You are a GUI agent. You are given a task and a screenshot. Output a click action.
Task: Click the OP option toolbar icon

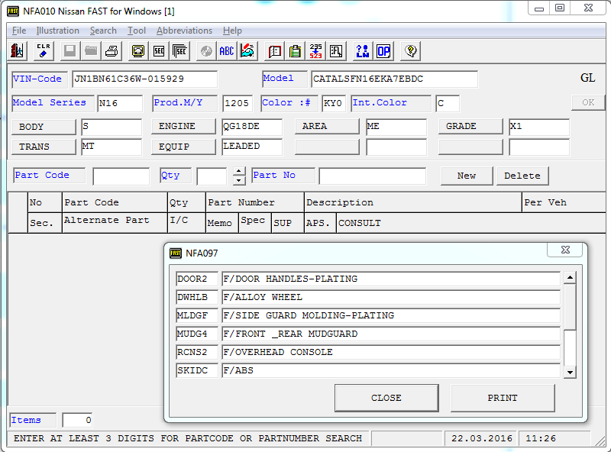(383, 51)
